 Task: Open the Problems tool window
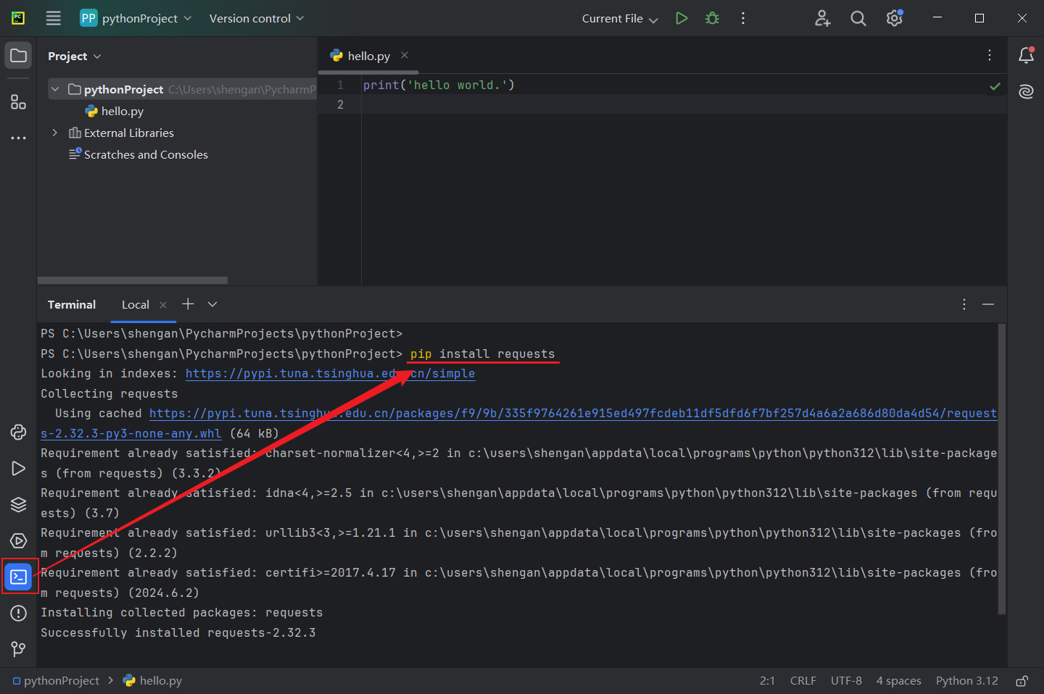(18, 613)
